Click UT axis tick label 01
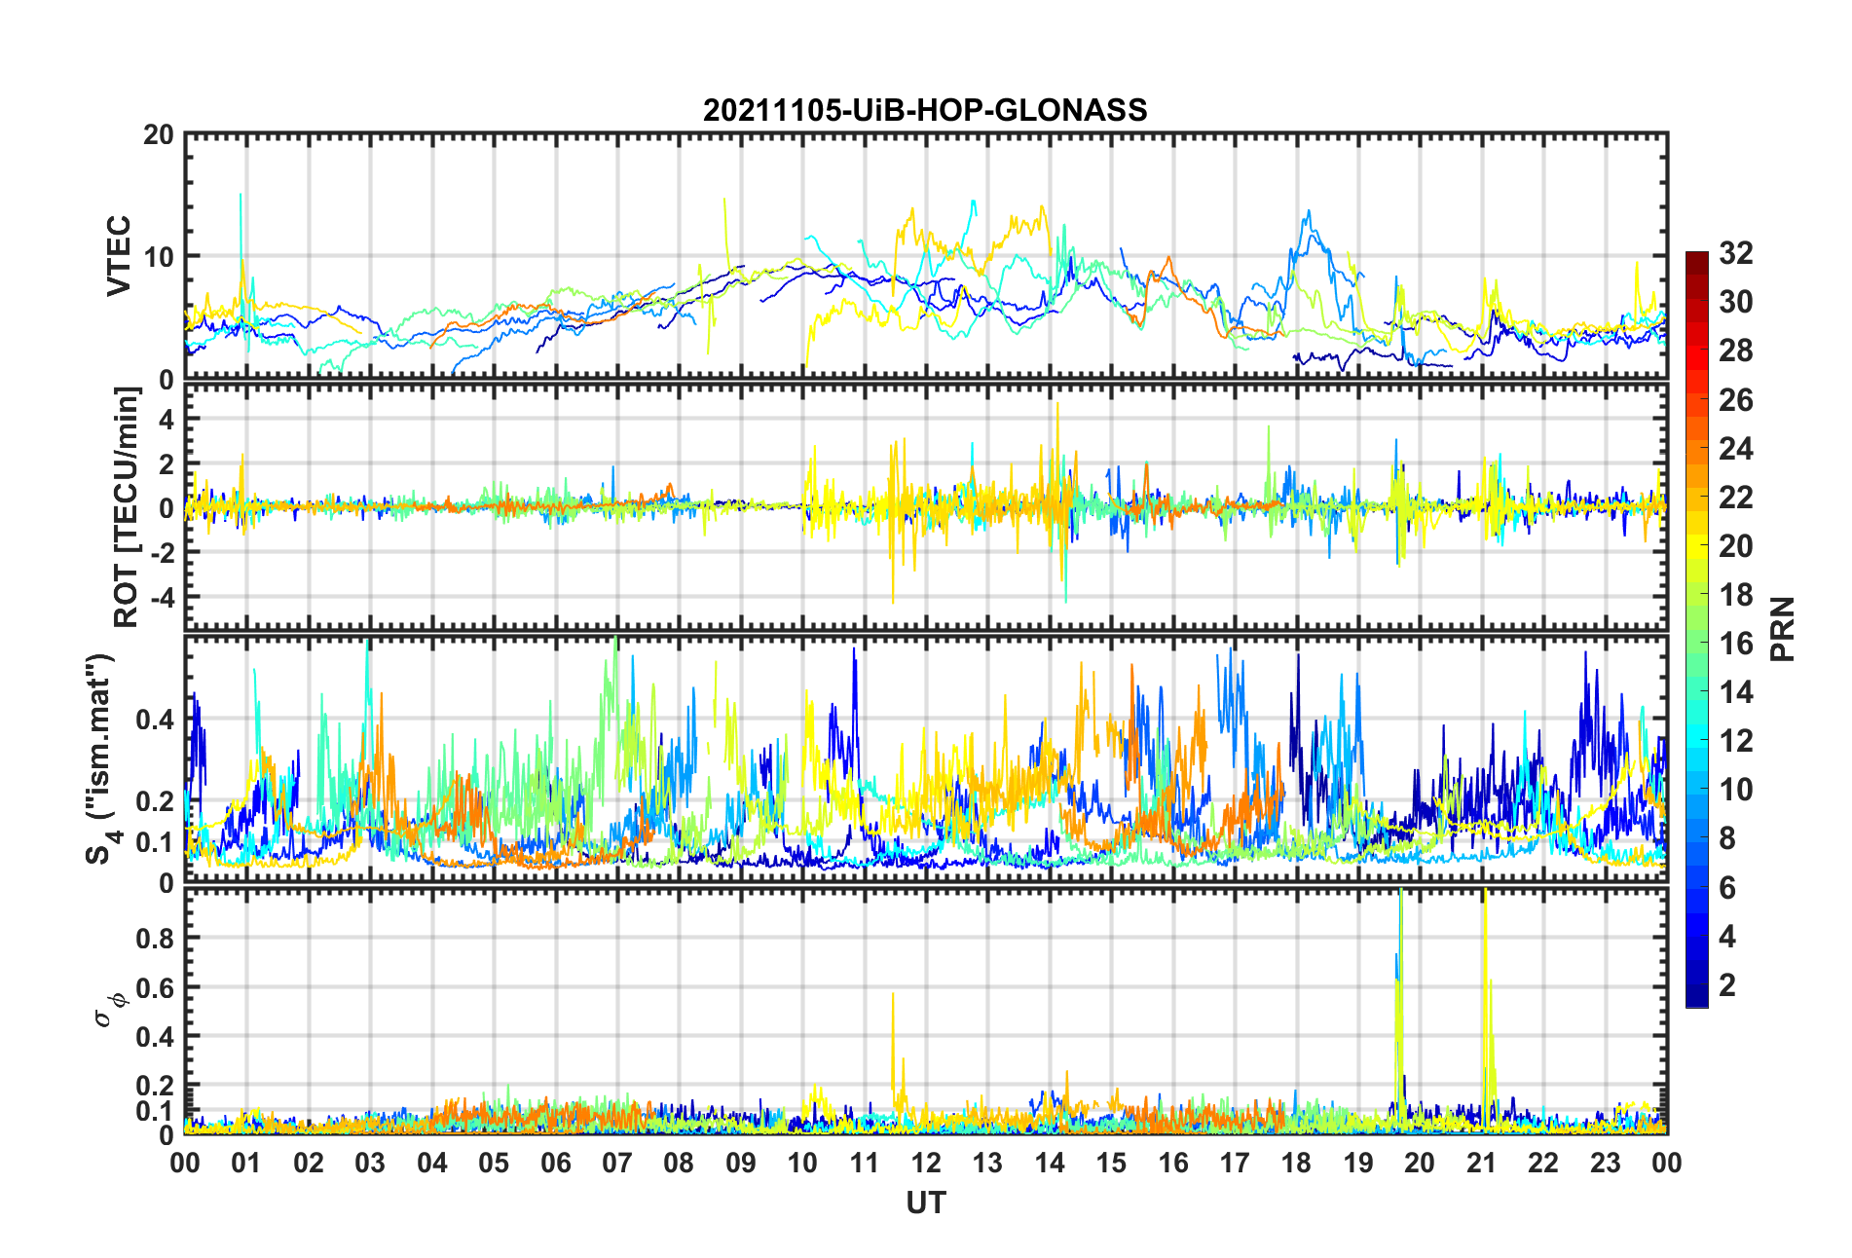The width and height of the screenshot is (1852, 1258). click(246, 1163)
